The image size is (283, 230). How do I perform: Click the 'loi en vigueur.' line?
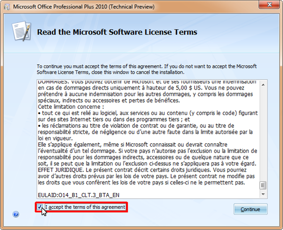point(55,138)
